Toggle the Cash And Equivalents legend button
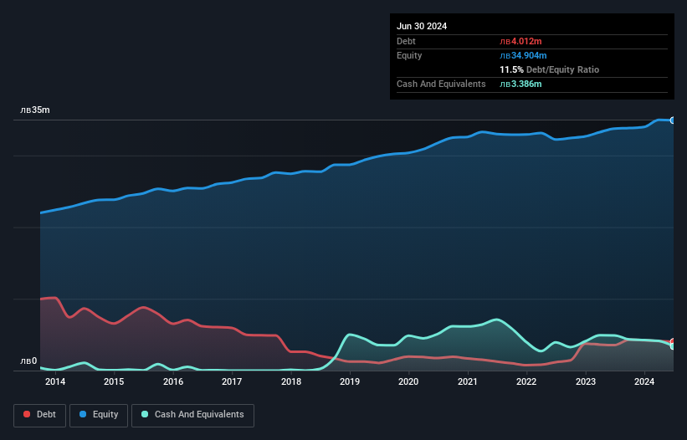 pyautogui.click(x=192, y=415)
